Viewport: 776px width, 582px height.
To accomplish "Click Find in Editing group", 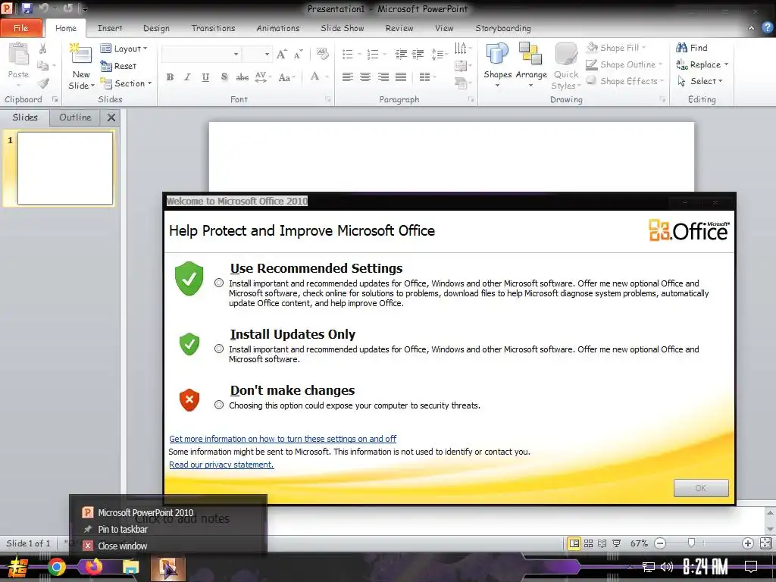I will [x=691, y=48].
